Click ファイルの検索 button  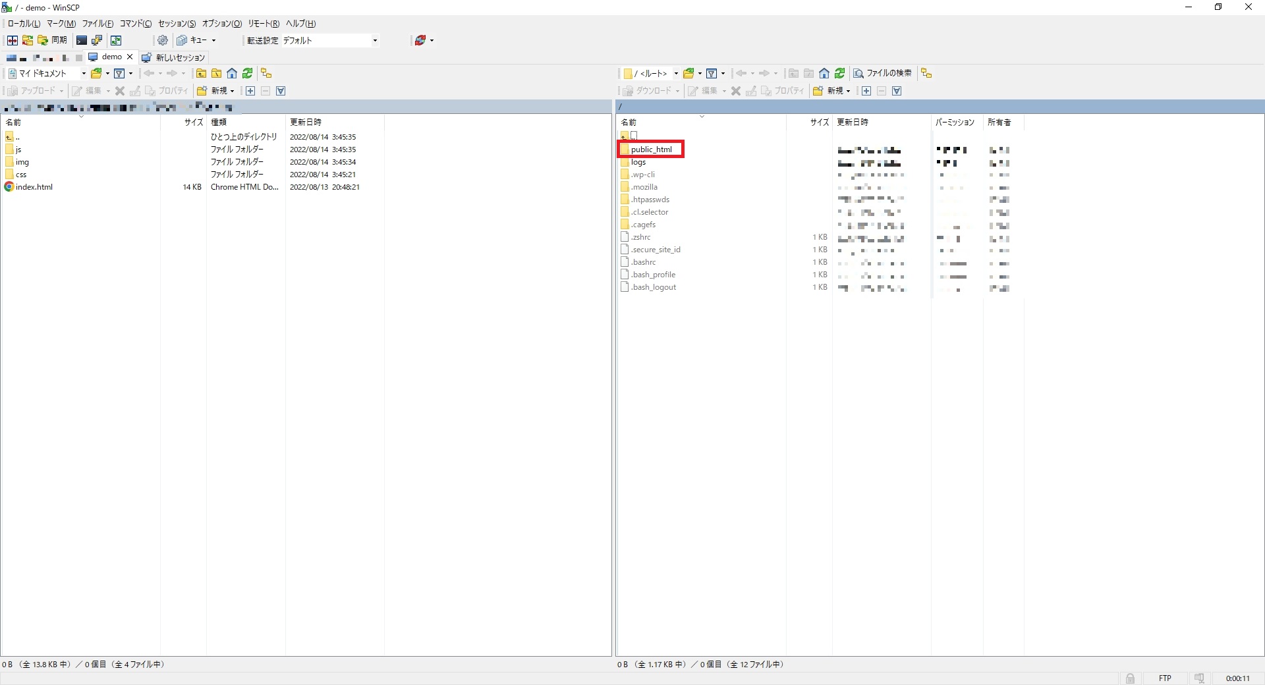pyautogui.click(x=883, y=73)
